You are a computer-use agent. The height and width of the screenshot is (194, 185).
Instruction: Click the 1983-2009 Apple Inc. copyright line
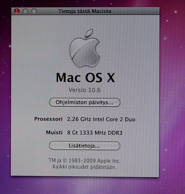tap(85, 161)
